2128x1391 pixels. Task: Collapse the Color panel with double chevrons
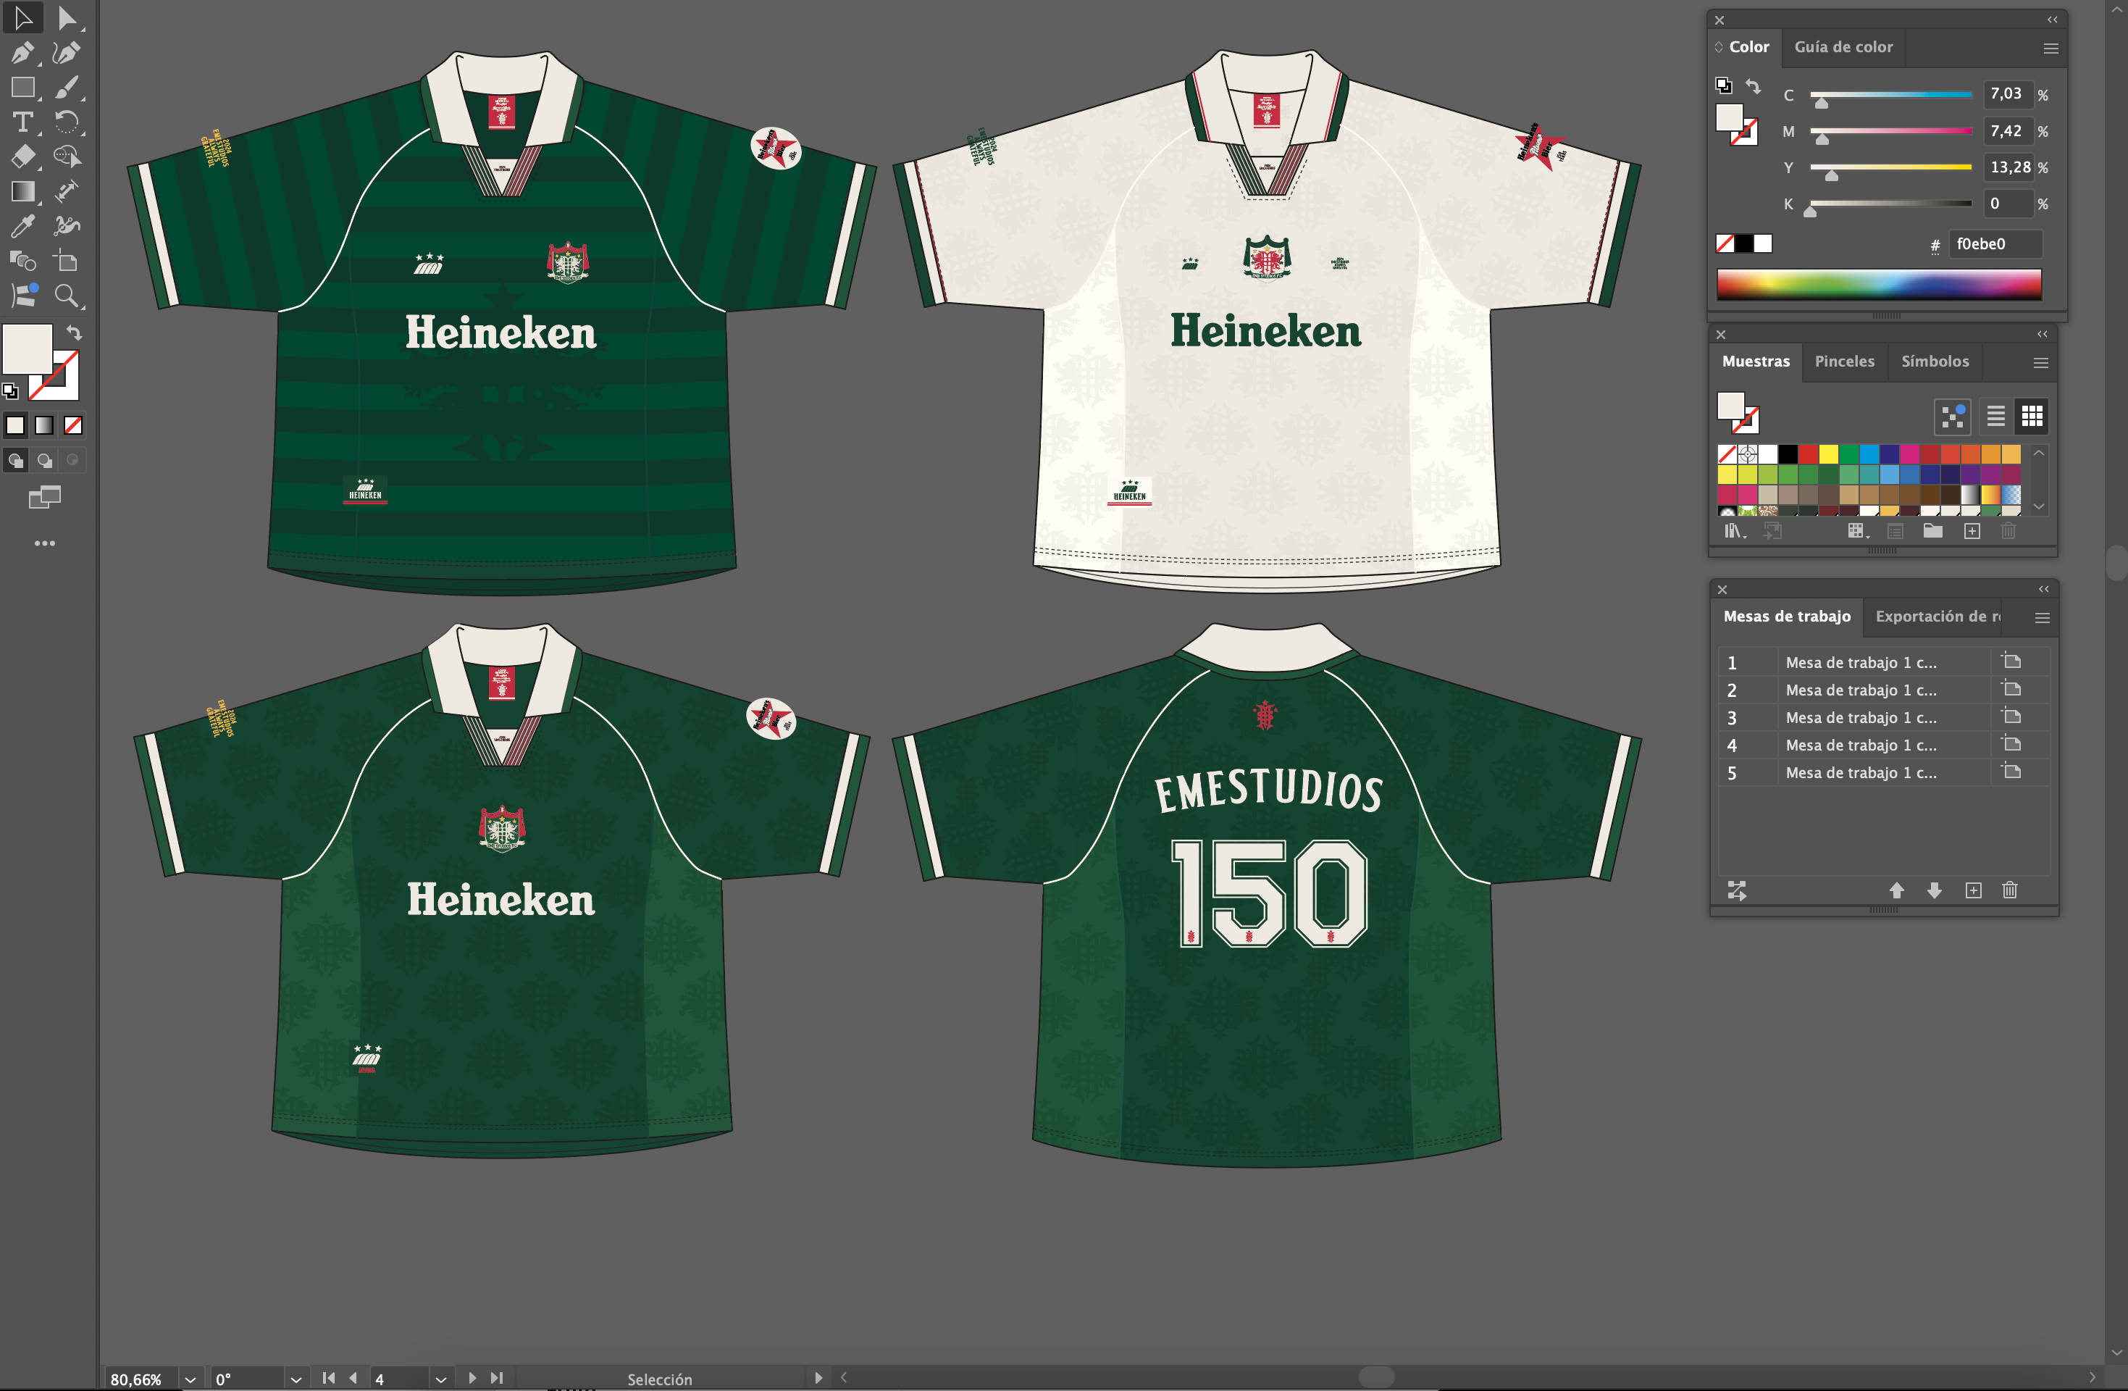2052,20
